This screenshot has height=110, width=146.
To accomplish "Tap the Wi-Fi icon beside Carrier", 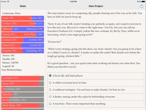I will click(x=8, y=1).
